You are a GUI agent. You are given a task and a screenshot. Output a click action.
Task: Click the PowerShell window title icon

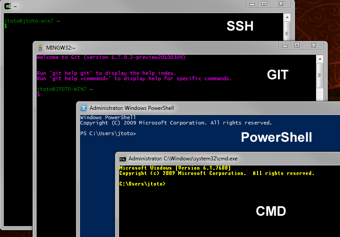coord(84,108)
